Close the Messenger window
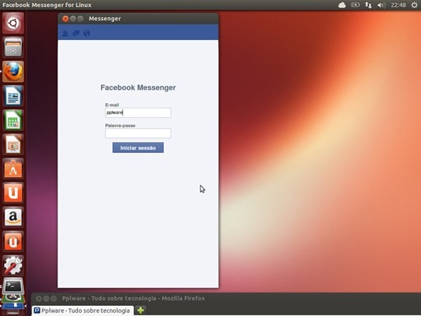Image resolution: width=421 pixels, height=316 pixels. tap(65, 19)
